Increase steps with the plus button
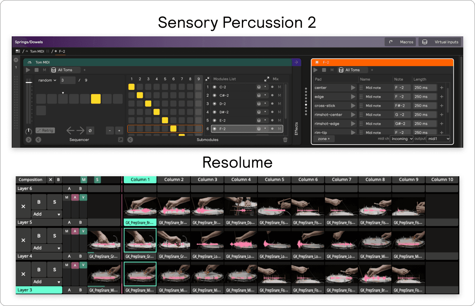This screenshot has width=475, height=306. coord(119,131)
